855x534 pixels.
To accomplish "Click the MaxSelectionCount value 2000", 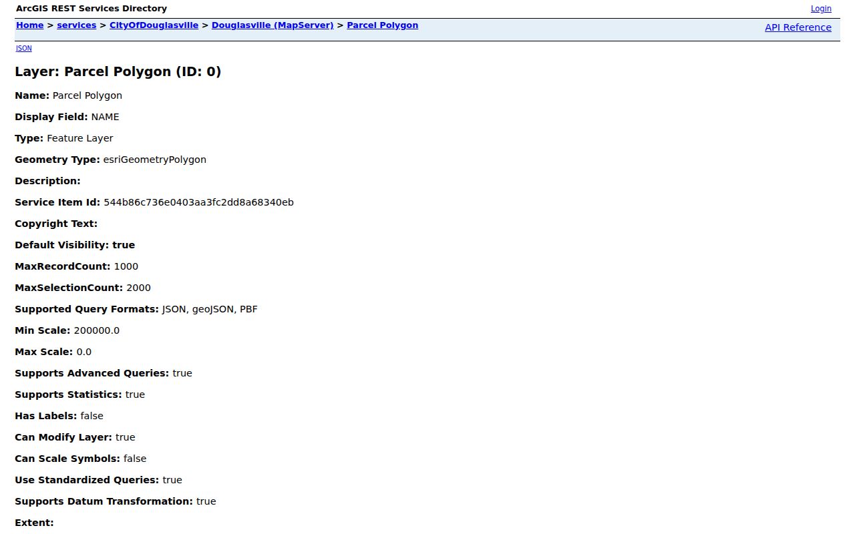I will pos(139,288).
